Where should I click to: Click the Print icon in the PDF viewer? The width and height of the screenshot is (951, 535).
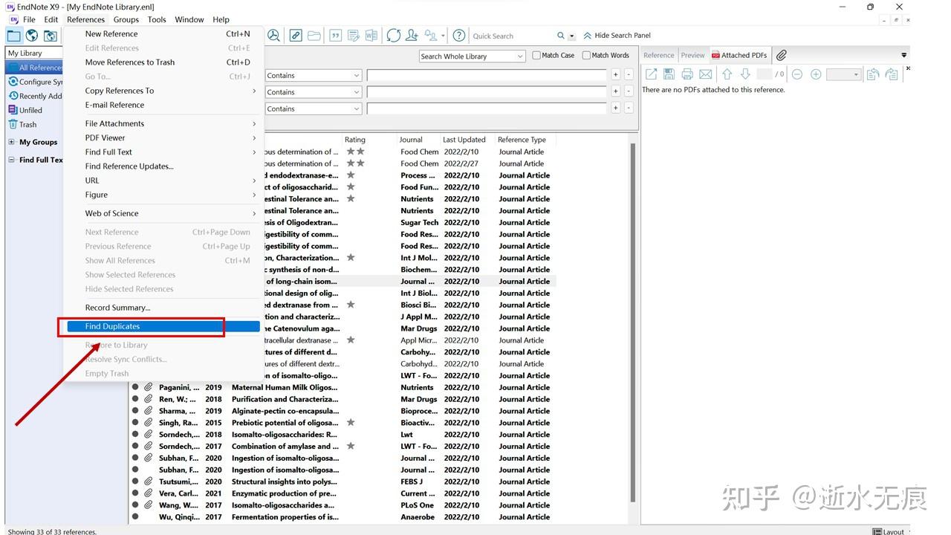point(687,74)
